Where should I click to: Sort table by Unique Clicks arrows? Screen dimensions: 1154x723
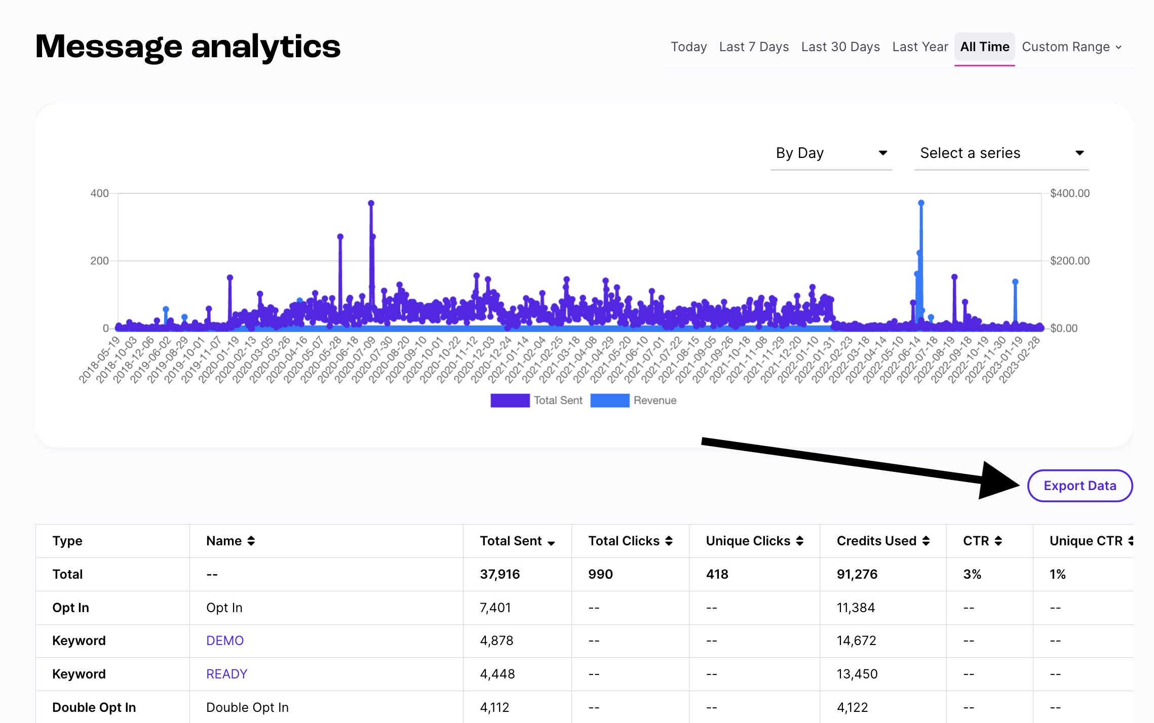coord(799,541)
